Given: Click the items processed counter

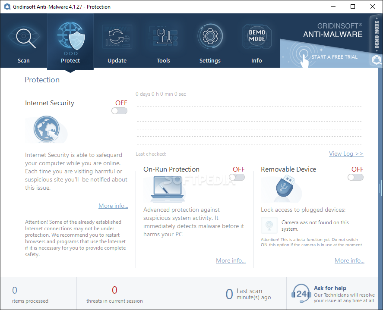Looking at the screenshot, I should pyautogui.click(x=30, y=294).
